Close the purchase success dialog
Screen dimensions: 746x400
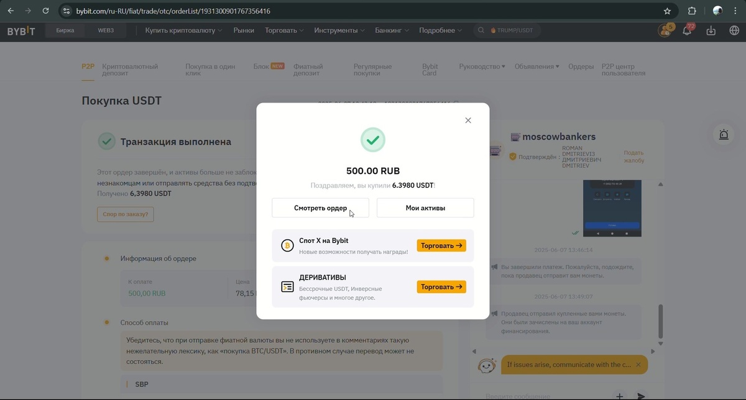click(468, 120)
